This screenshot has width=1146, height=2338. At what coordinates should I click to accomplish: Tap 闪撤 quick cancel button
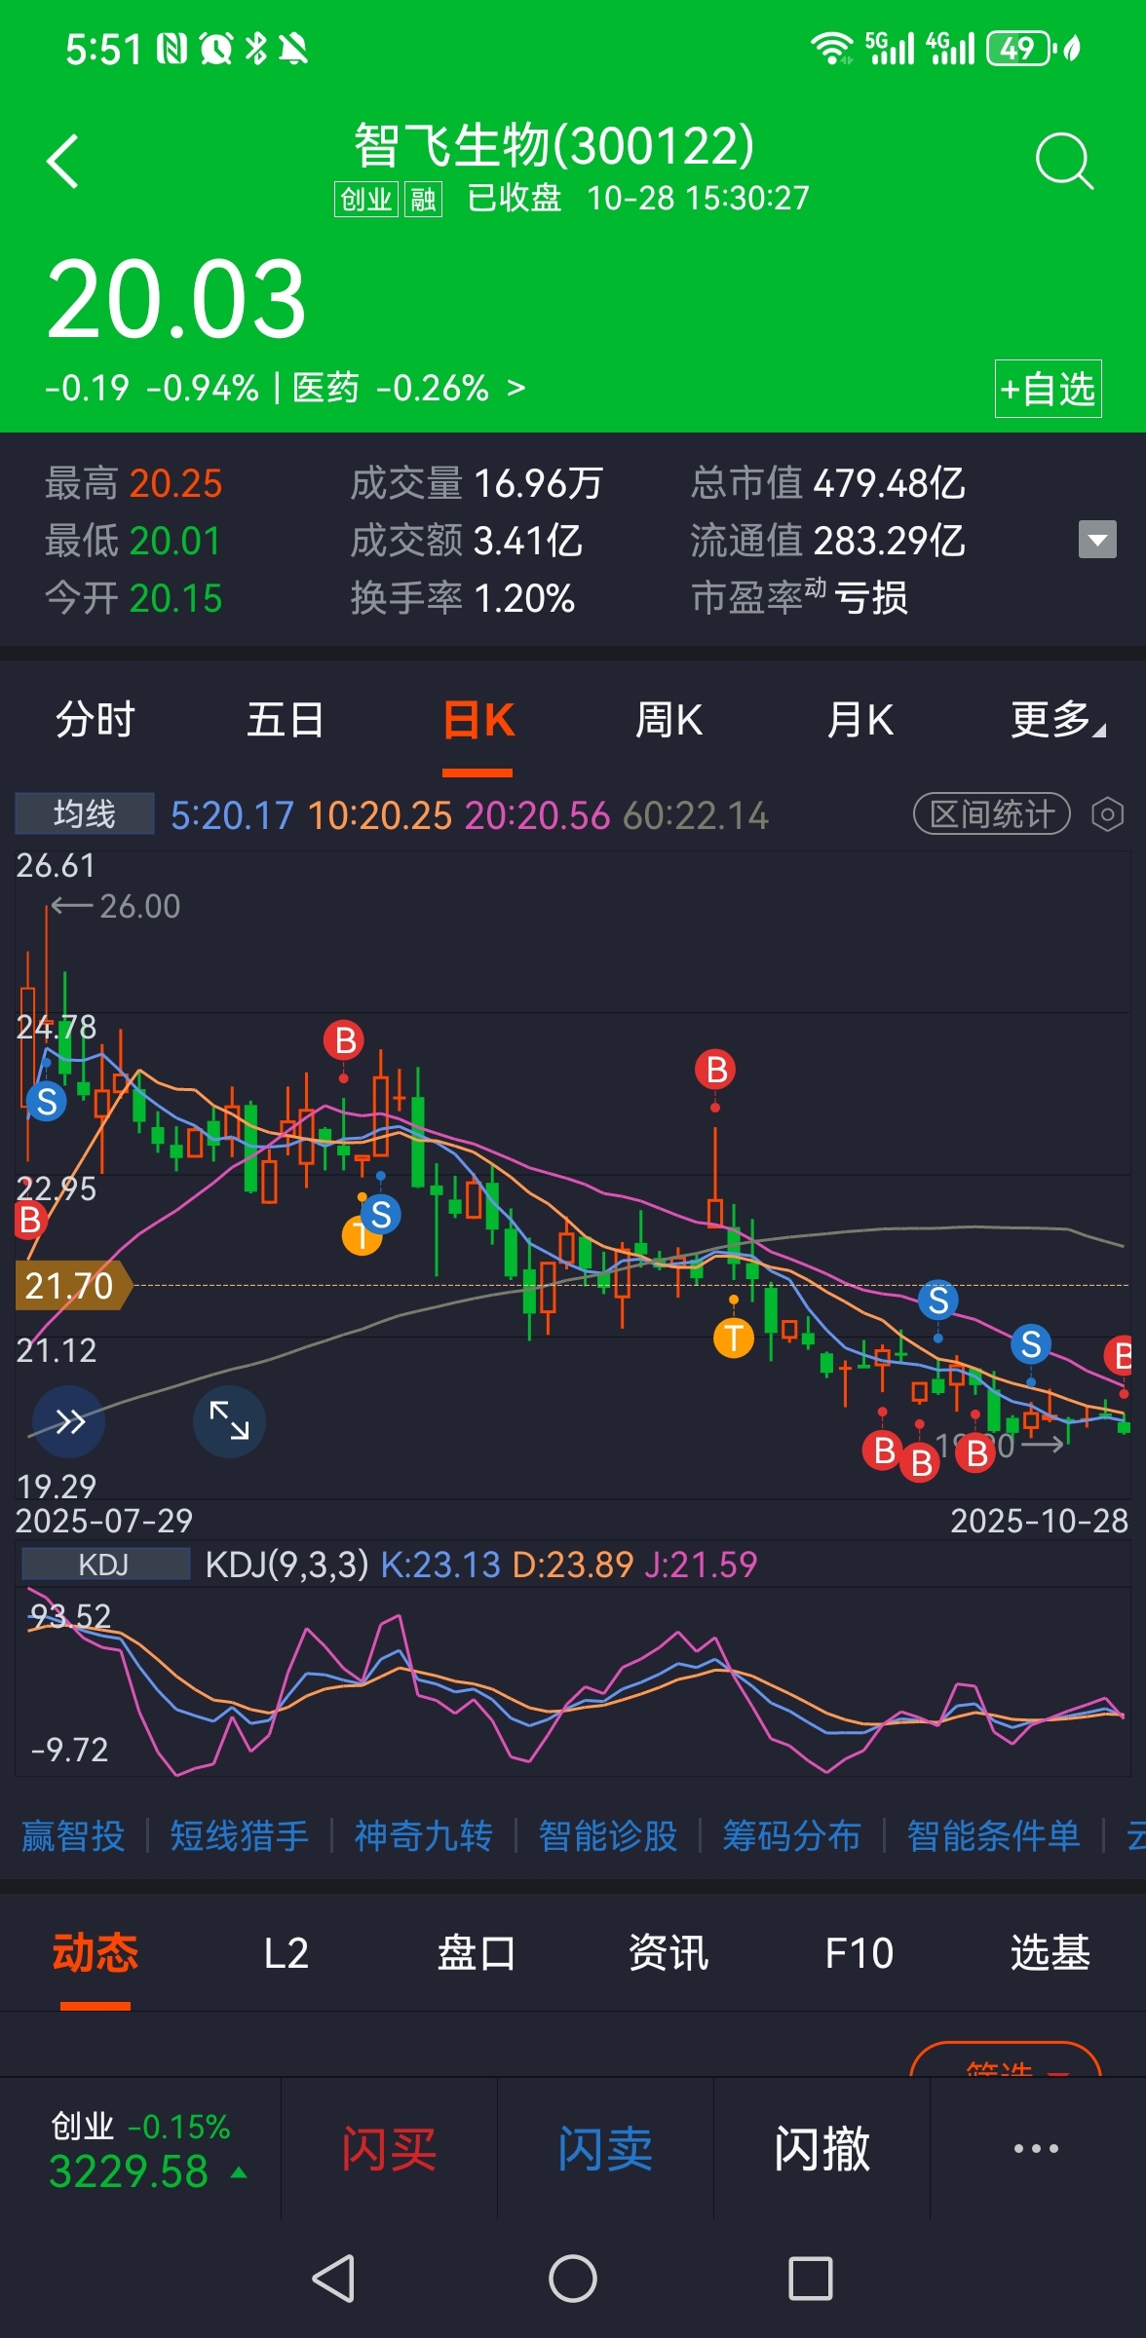coord(821,2149)
